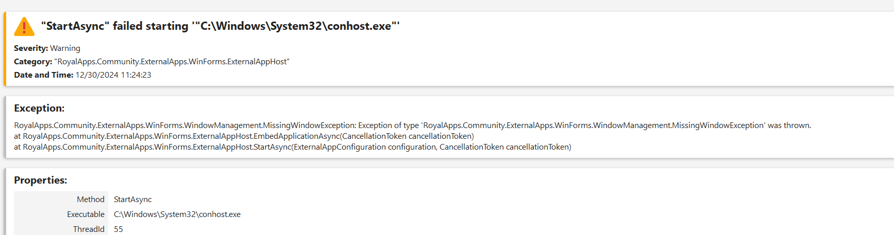The width and height of the screenshot is (894, 235).
Task: Click the Warning severity value
Action: pyautogui.click(x=65, y=48)
